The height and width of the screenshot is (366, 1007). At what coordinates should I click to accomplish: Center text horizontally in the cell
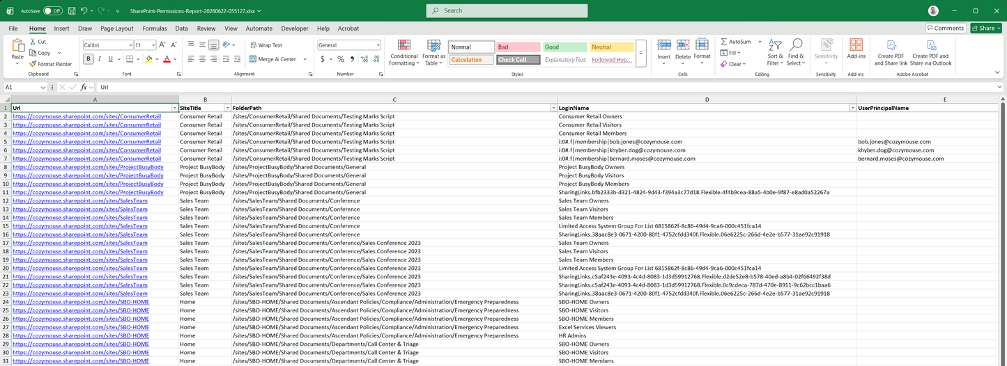[202, 59]
